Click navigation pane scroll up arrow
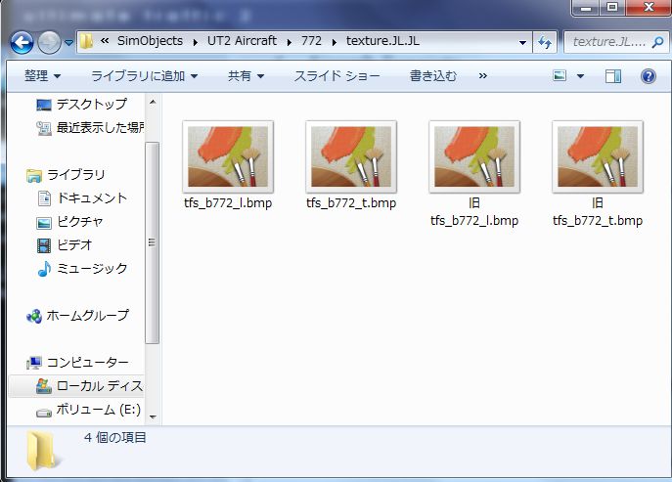This screenshot has height=482, width=672. pos(153,103)
